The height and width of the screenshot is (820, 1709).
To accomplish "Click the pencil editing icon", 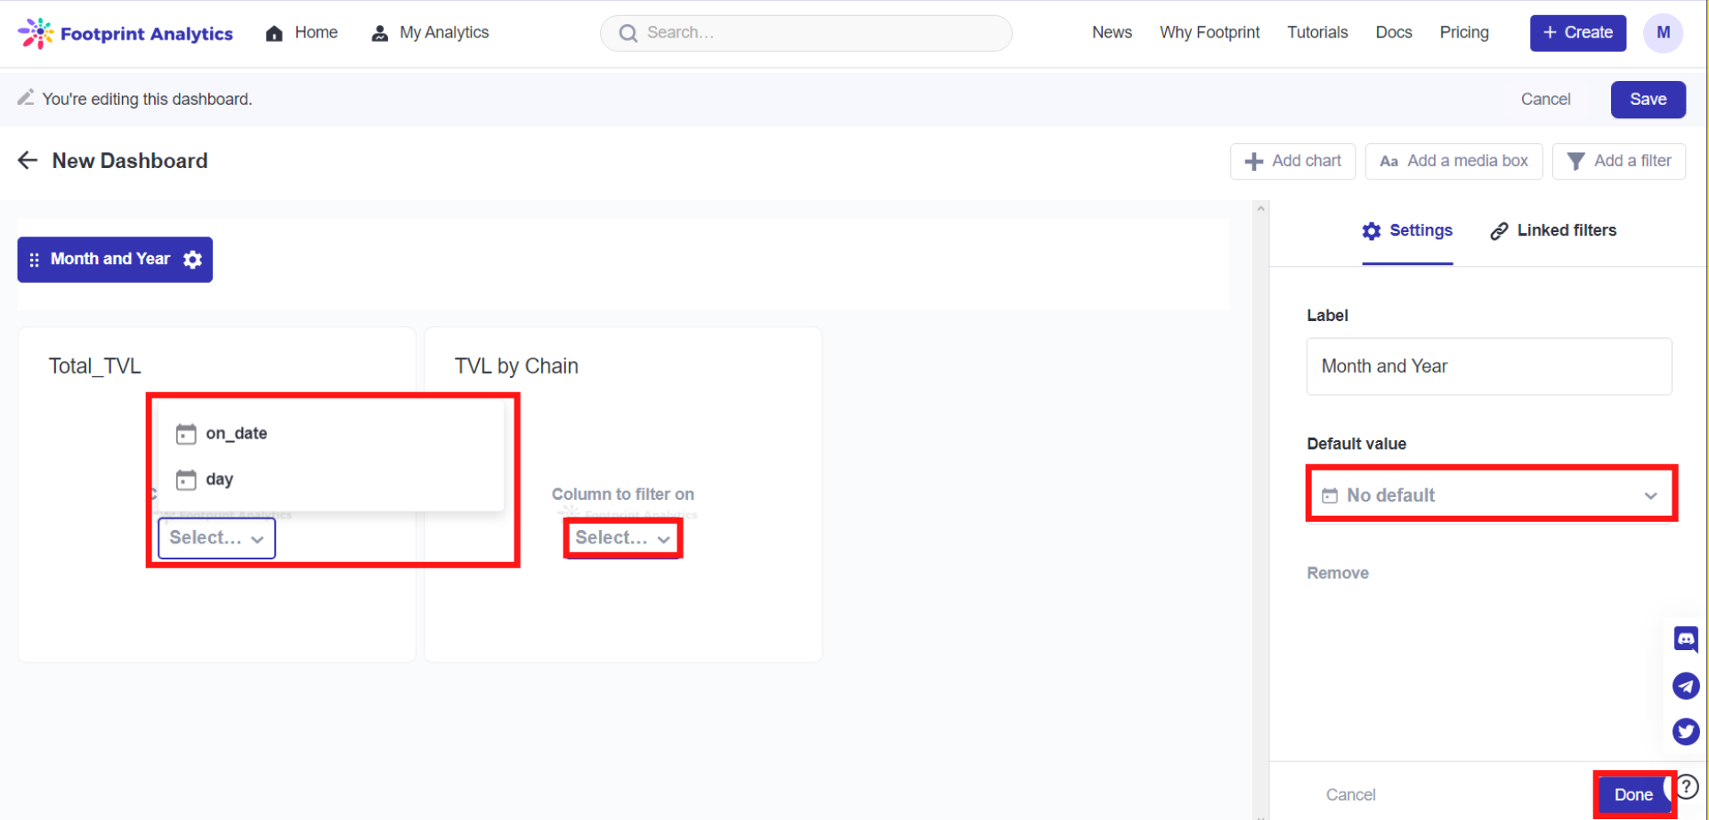I will point(26,97).
